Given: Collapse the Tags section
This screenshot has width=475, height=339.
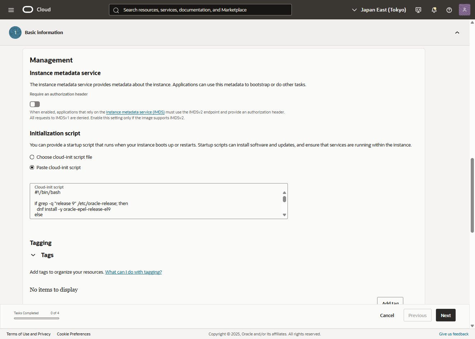Looking at the screenshot, I should click(x=33, y=255).
